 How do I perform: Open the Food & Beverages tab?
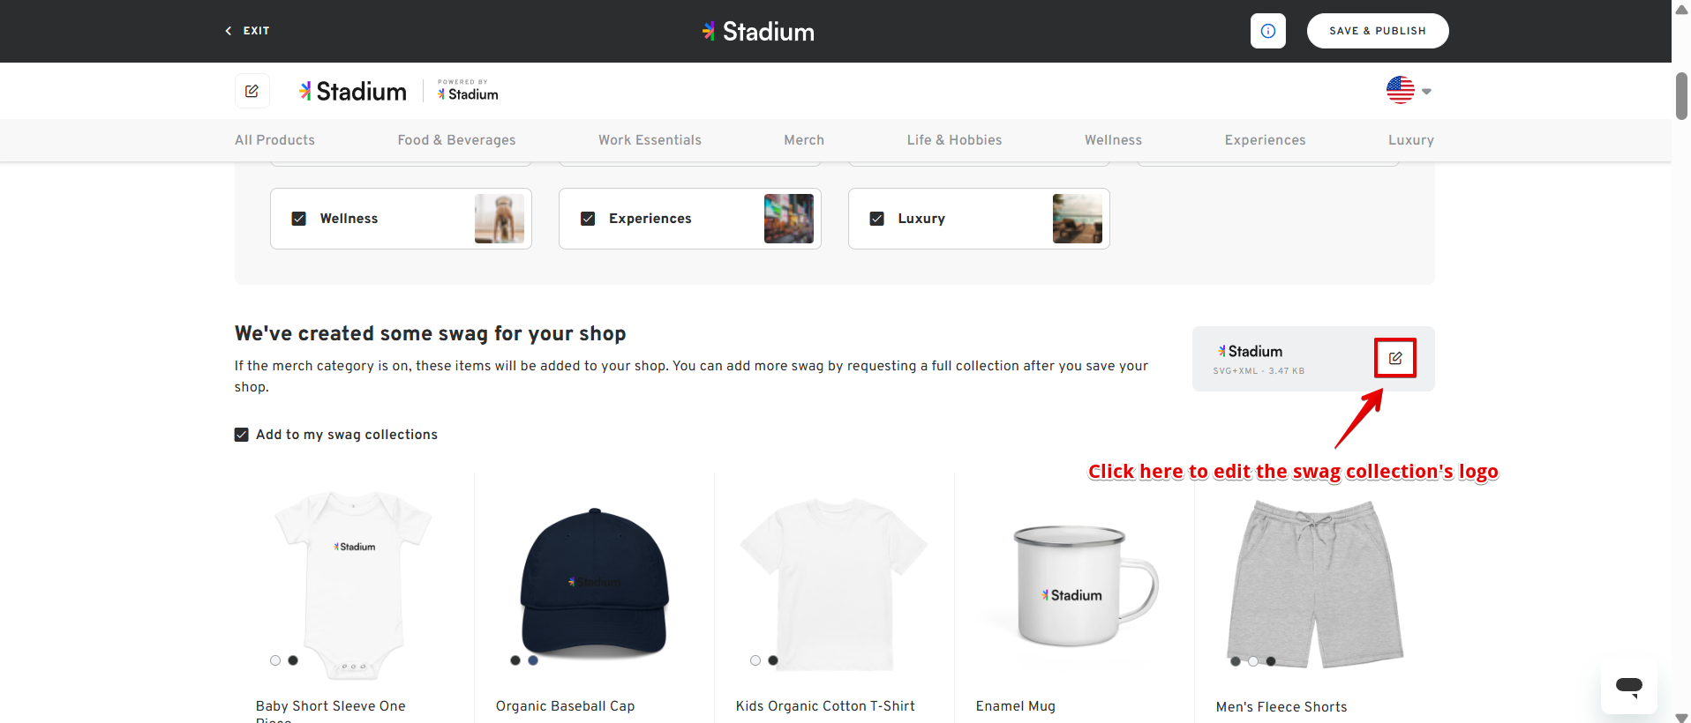(456, 140)
